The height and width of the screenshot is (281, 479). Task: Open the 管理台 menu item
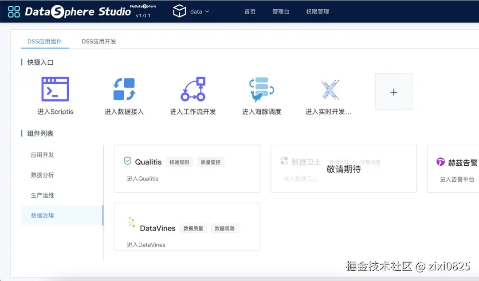tap(281, 12)
